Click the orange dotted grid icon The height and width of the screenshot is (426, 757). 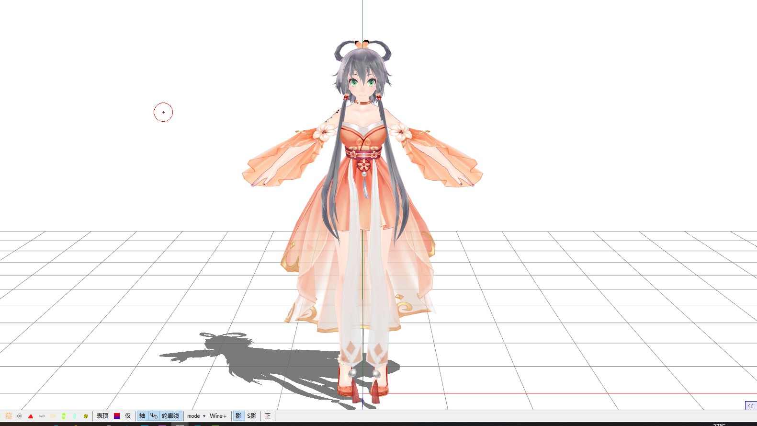[8, 416]
